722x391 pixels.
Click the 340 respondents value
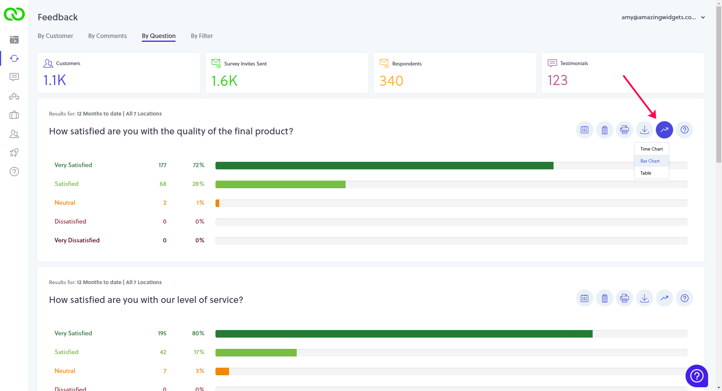coord(391,81)
